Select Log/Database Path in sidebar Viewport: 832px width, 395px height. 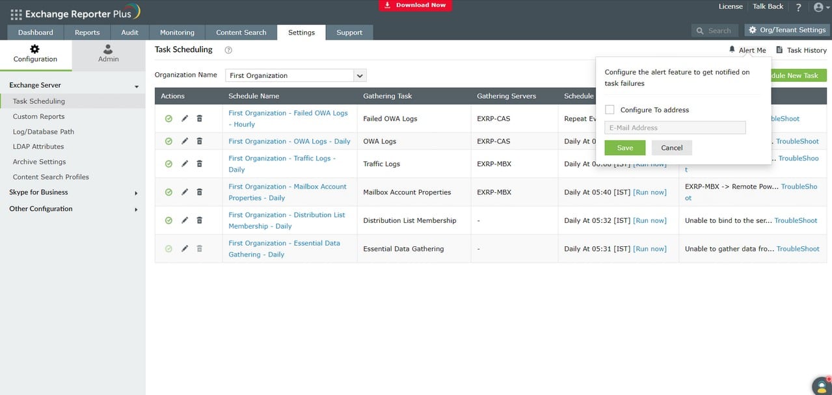44,131
